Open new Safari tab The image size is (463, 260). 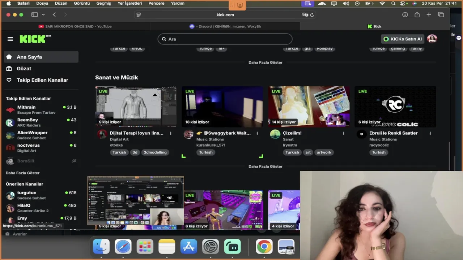click(x=429, y=15)
